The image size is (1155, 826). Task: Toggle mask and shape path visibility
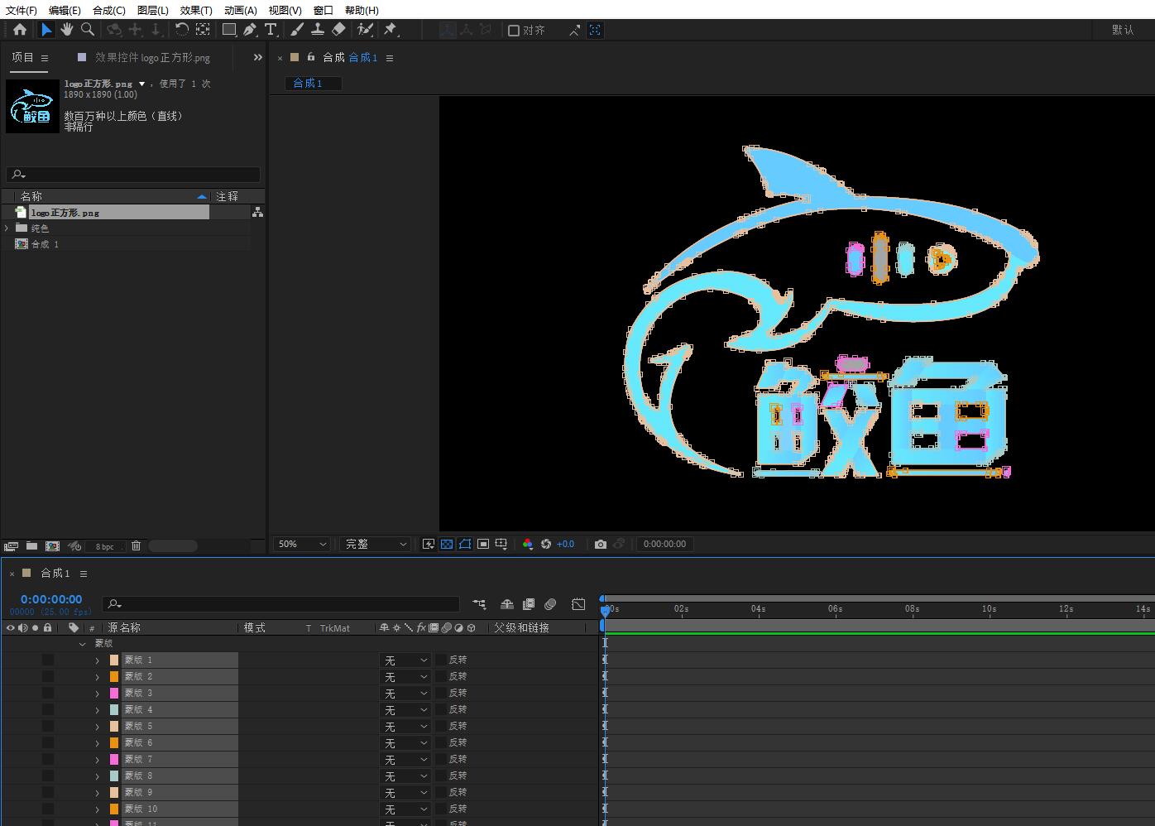click(x=465, y=544)
